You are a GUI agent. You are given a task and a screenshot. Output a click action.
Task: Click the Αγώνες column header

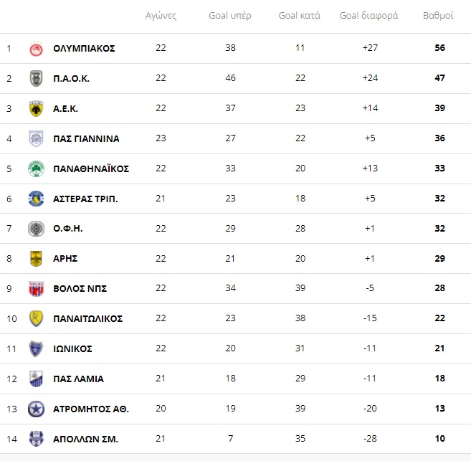tap(161, 15)
